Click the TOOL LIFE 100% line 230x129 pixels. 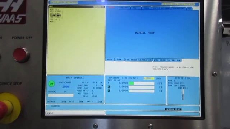tap(176, 86)
